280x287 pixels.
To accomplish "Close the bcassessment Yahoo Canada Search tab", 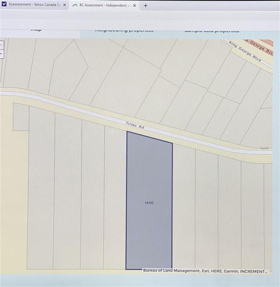I will click(x=64, y=6).
